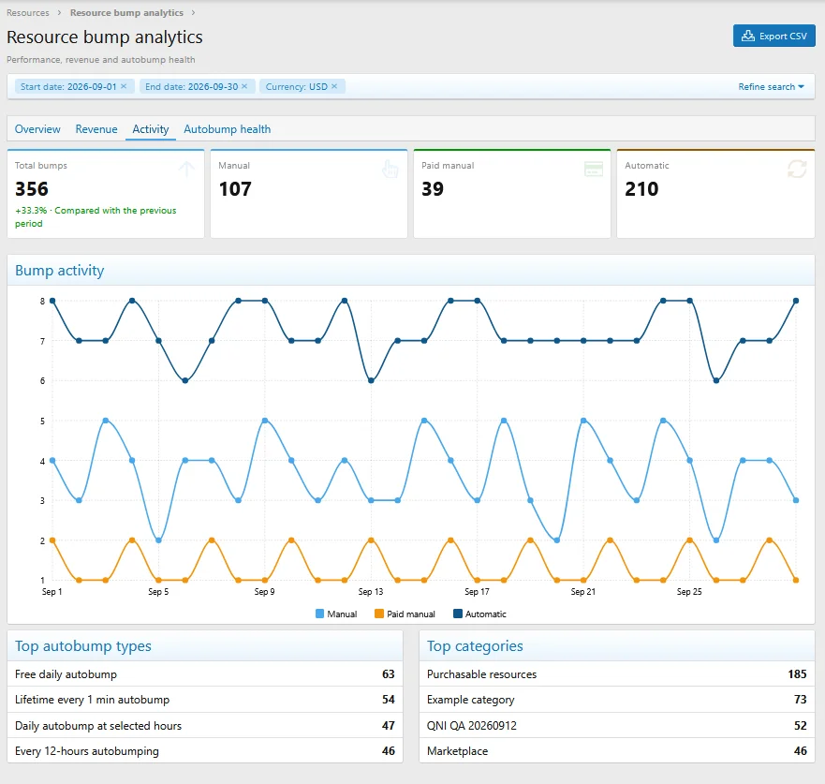The width and height of the screenshot is (825, 784).
Task: Select the Activity tab
Action: pos(151,129)
